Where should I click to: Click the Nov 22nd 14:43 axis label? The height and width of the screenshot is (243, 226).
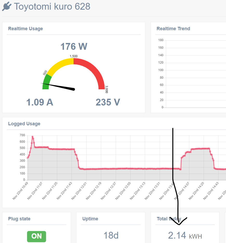point(211,191)
